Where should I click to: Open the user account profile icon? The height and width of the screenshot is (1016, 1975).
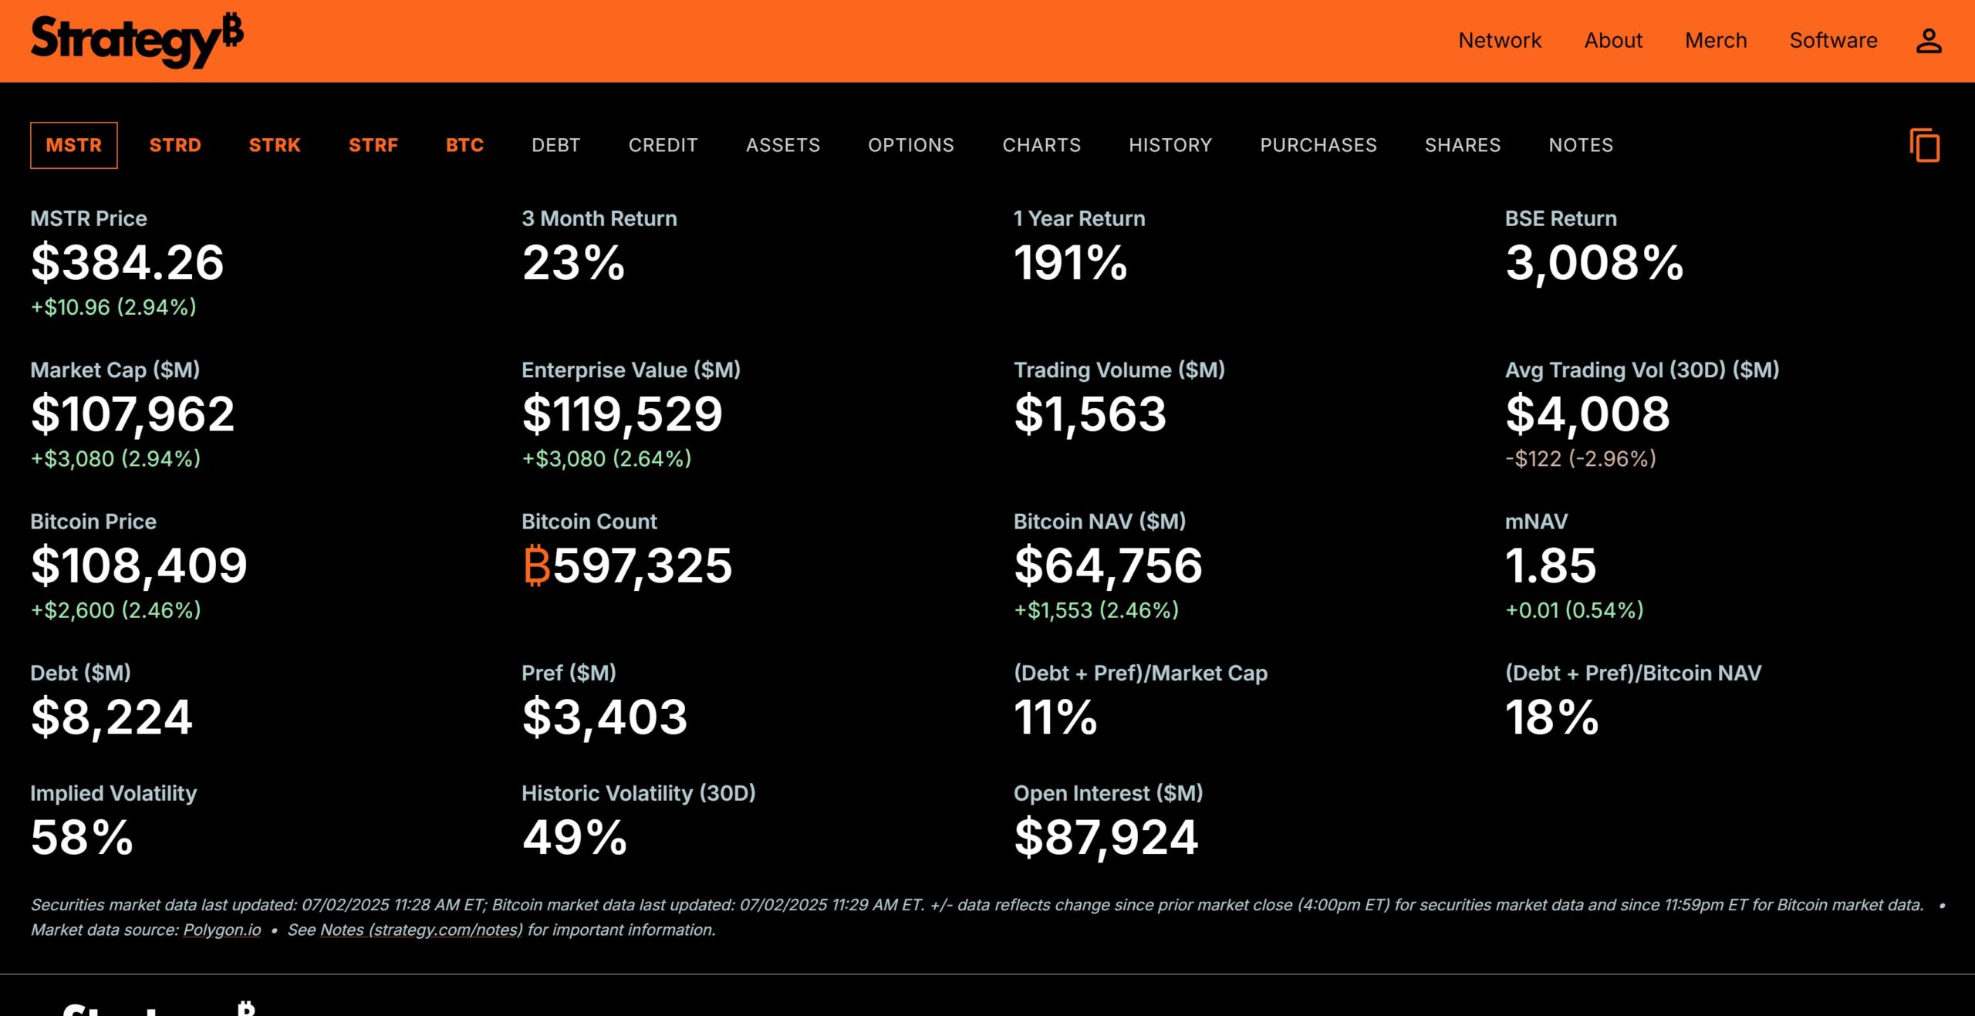point(1929,41)
